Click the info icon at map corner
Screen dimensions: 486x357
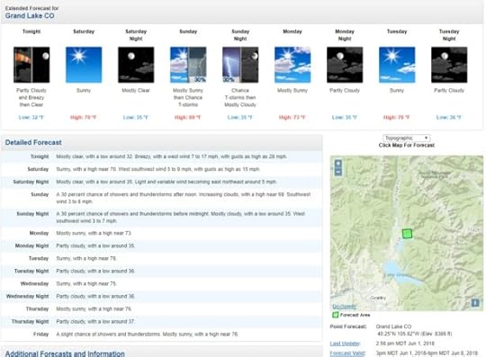coord(475,302)
